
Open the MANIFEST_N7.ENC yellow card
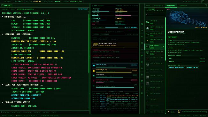click(115, 71)
